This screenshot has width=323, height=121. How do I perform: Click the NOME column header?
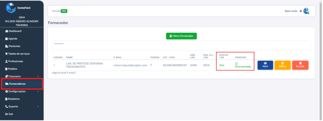tap(69, 57)
